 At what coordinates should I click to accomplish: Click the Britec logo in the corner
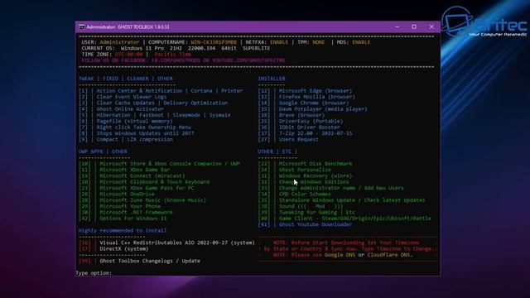(484, 22)
